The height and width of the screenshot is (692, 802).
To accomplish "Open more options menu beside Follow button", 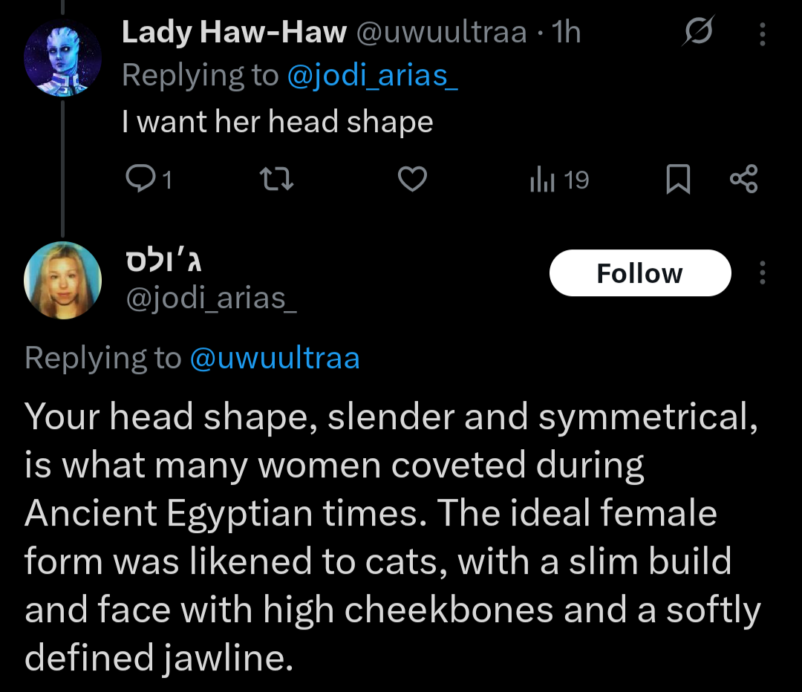I will tap(763, 273).
